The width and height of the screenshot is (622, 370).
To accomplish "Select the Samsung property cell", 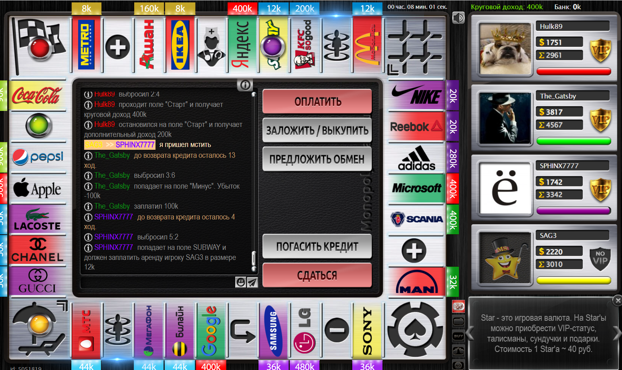I will click(274, 331).
